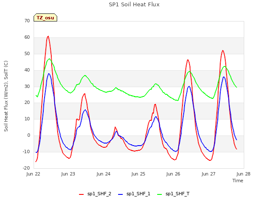Click the blue curve's Jun 27 peak near 36
The width and height of the screenshot is (269, 202).
click(x=224, y=77)
